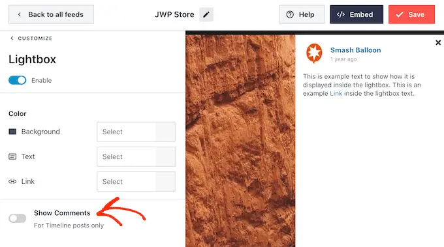444x247 pixels.
Task: Click the 'For Timeline posts only' note
Action: pyautogui.click(x=69, y=225)
